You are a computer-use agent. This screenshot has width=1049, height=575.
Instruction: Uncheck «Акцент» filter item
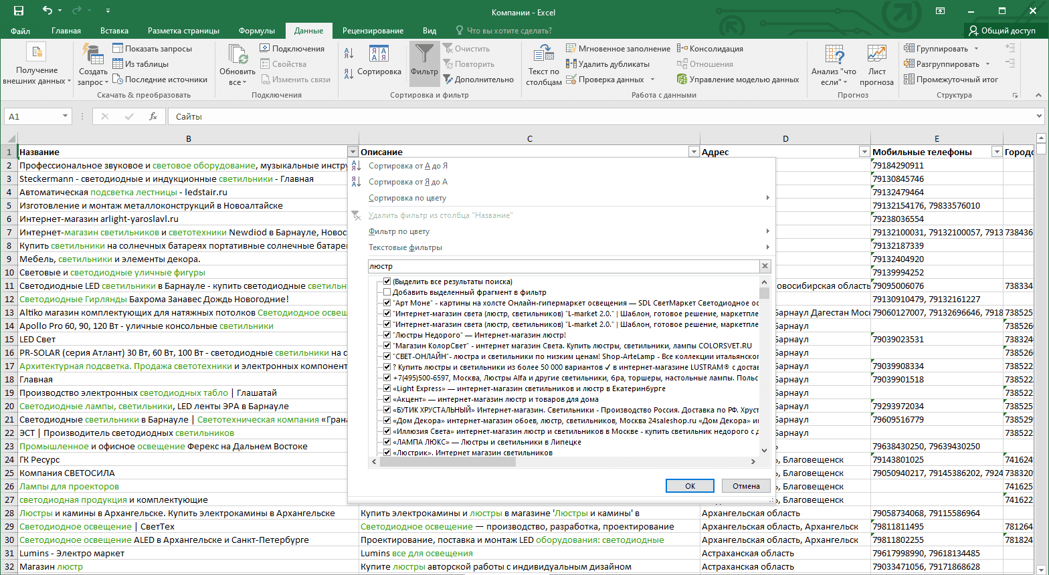click(x=387, y=399)
